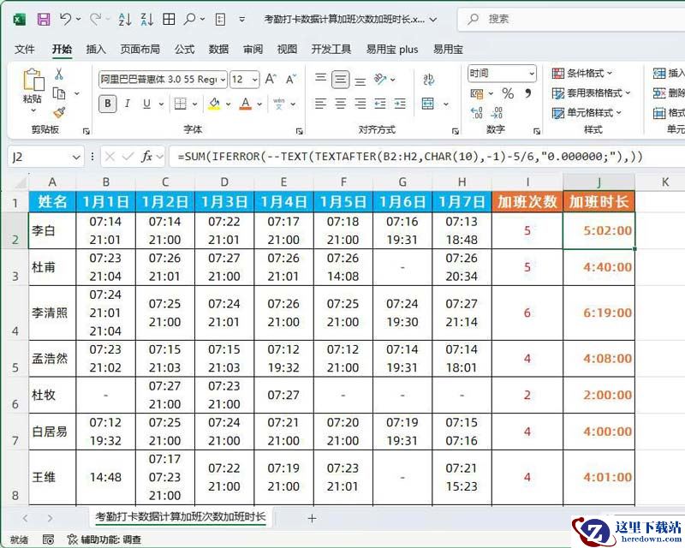Apply yellow fill color swatch
This screenshot has width=685, height=548.
[214, 104]
